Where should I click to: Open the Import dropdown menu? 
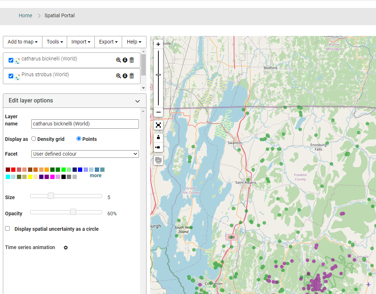click(x=81, y=42)
